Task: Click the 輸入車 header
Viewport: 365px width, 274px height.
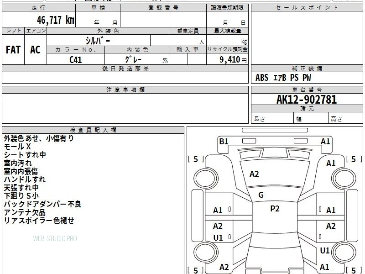Action: tap(188, 50)
